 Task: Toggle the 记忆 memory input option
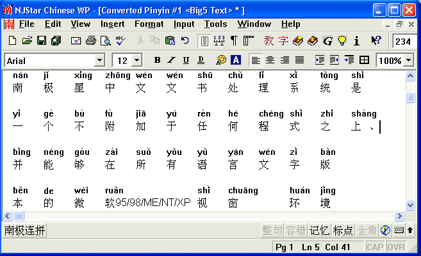319,230
